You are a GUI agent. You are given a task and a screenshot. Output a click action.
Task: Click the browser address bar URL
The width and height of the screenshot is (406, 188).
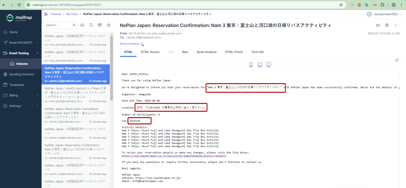67,5
